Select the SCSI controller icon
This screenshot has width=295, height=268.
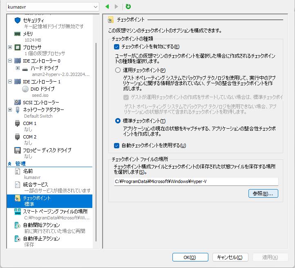[18, 102]
